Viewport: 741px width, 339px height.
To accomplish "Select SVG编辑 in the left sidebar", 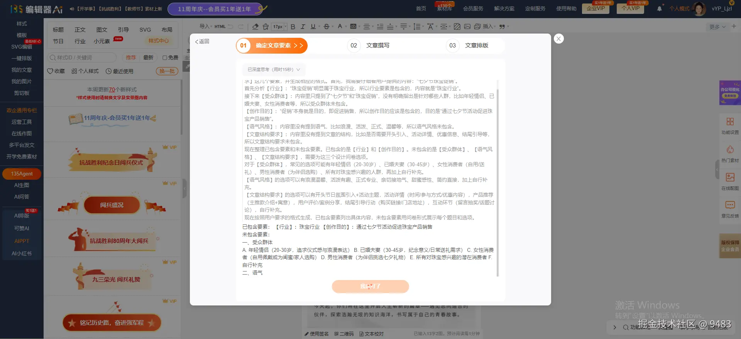I will (22, 47).
